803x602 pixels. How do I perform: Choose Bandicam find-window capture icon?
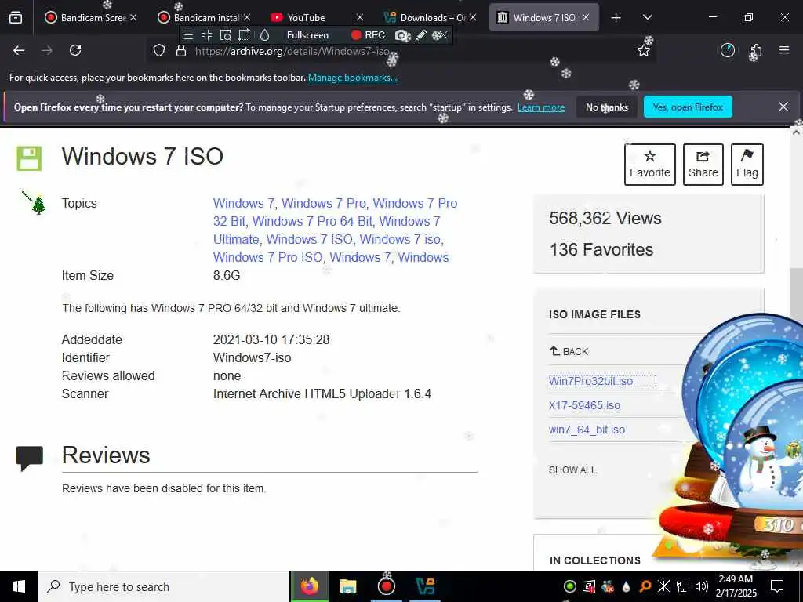[x=225, y=34]
